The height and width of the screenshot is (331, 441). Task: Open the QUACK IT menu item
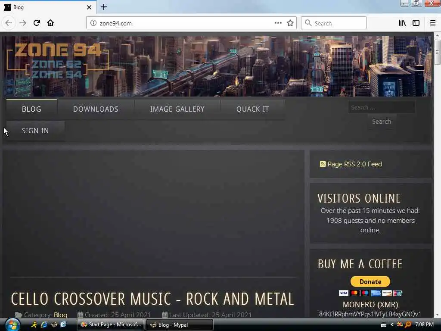[x=252, y=109]
